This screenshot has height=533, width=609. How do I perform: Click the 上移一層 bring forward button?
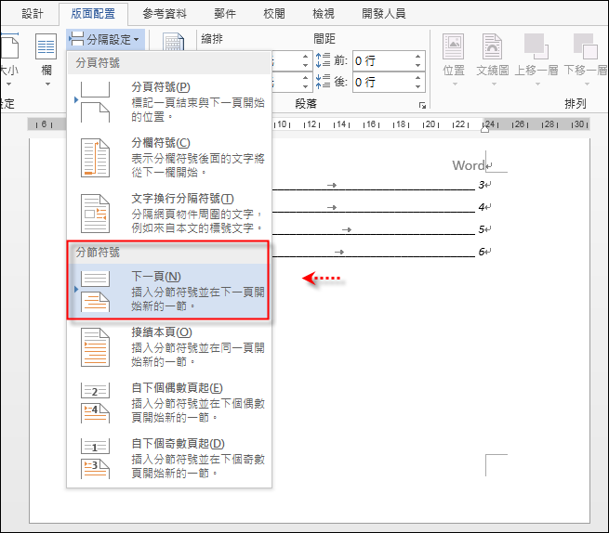536,59
